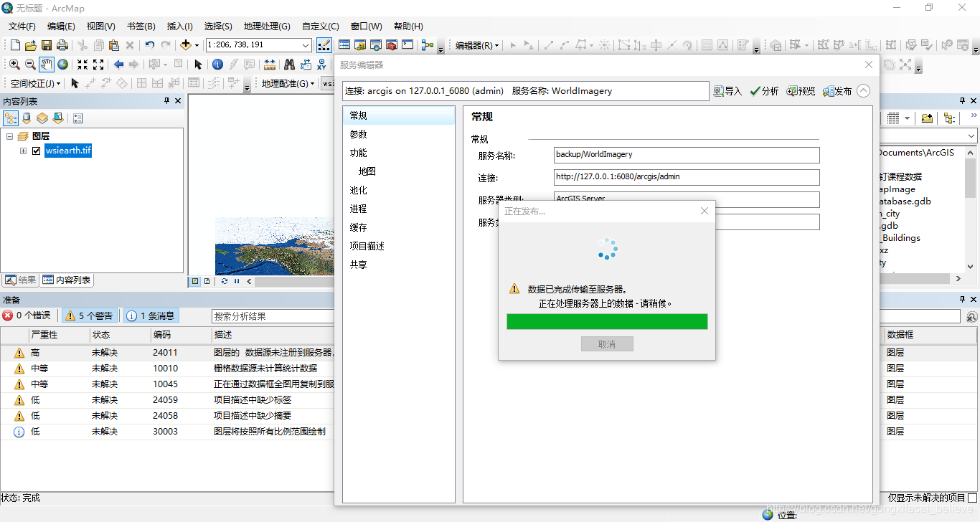The height and width of the screenshot is (522, 980).
Task: Open the ArcToolbox red toolbox icon
Action: tap(392, 45)
